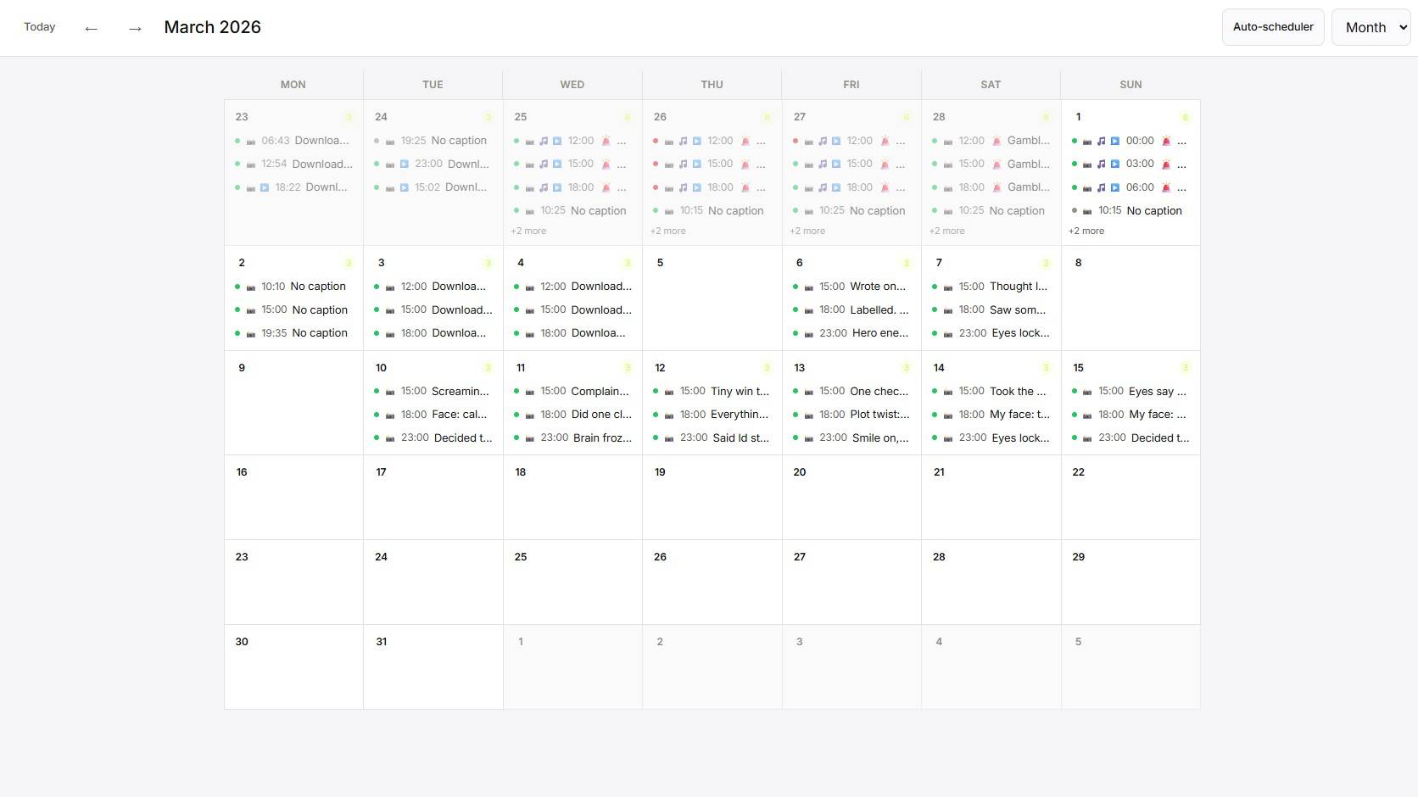Click the play icon on March 1 03:00 post
Screen dimensions: 1418x797
(x=1115, y=164)
